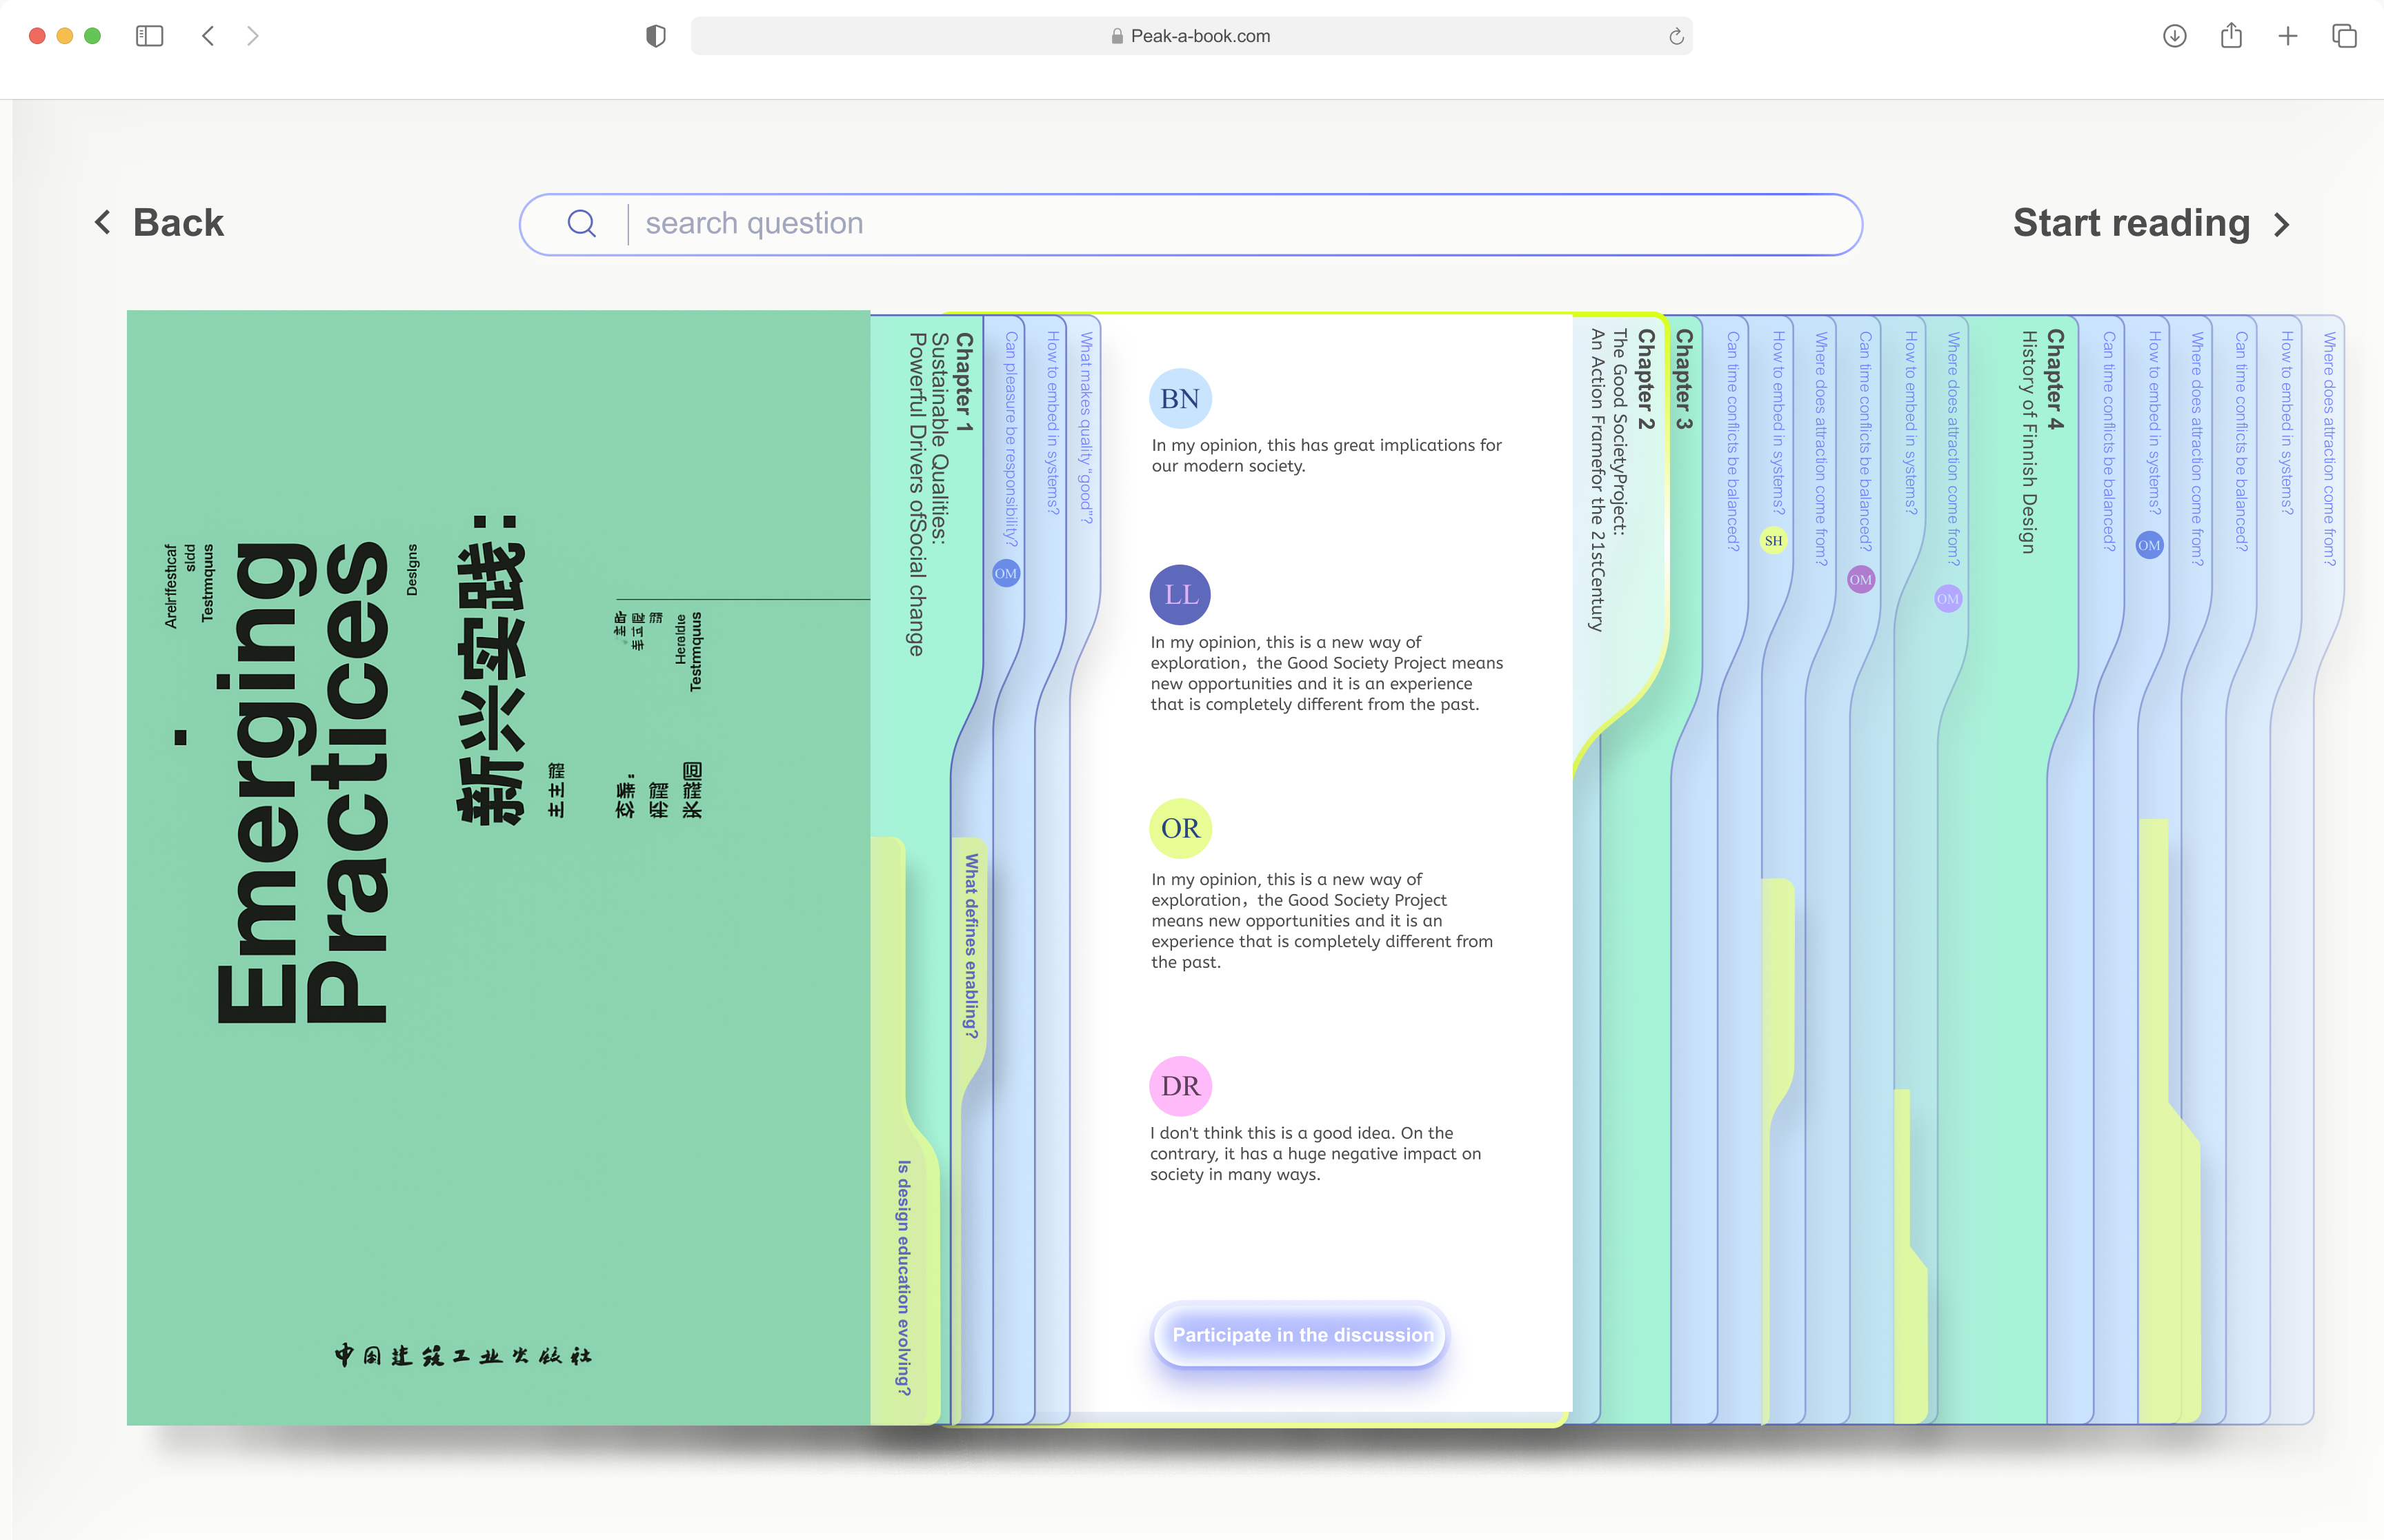
Task: Click the yellow SH badge
Action: click(x=1774, y=541)
